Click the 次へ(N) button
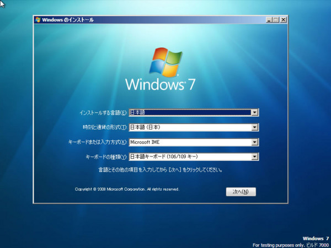Image resolution: width=331 pixels, height=248 pixels. (241, 192)
